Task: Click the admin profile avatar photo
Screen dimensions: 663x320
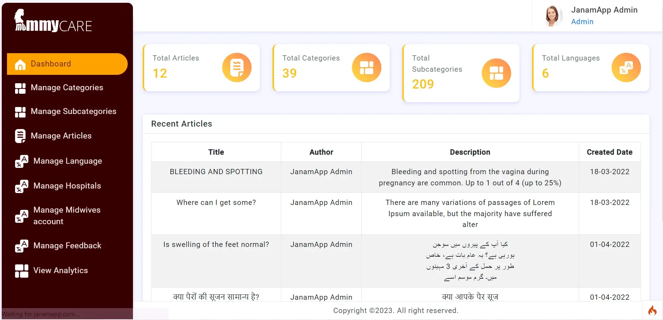Action: 553,16
